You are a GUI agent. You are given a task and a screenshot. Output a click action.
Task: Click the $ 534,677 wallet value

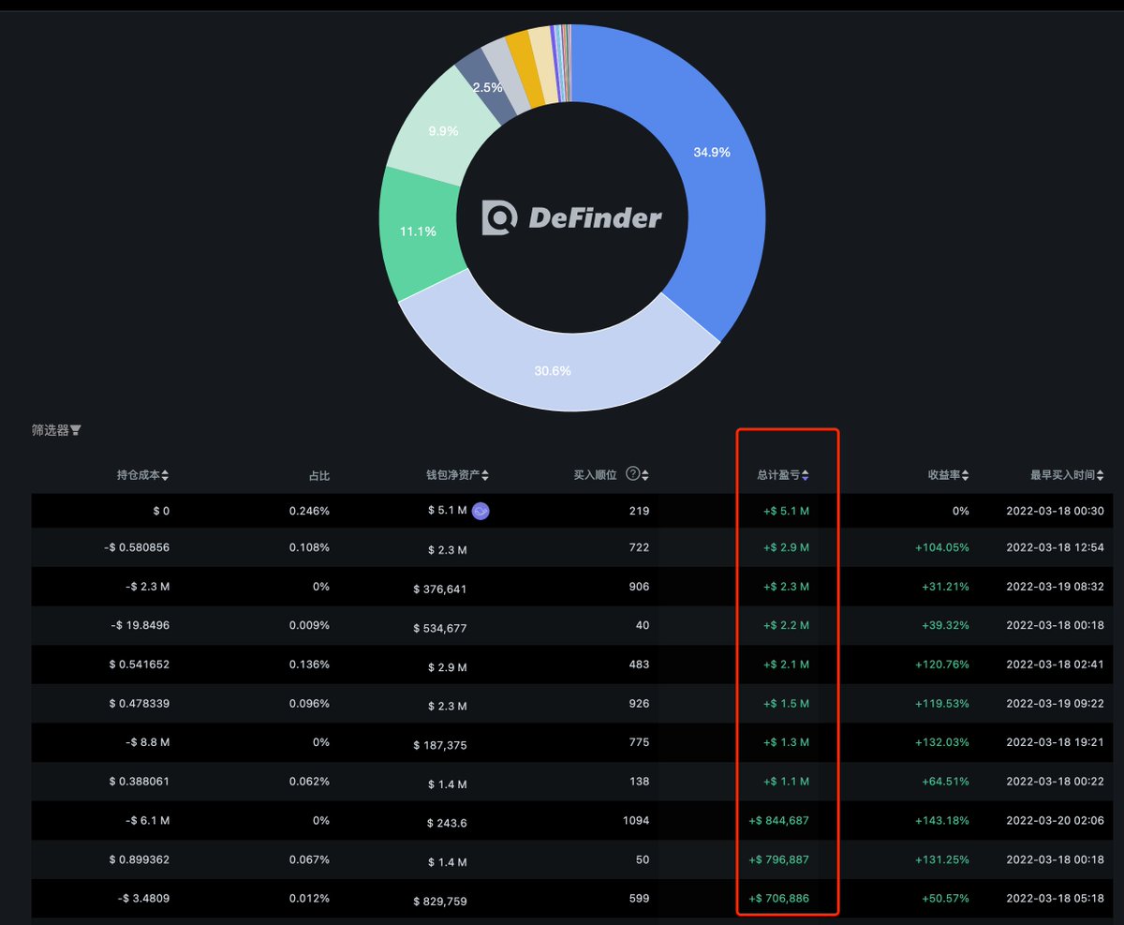pos(439,628)
